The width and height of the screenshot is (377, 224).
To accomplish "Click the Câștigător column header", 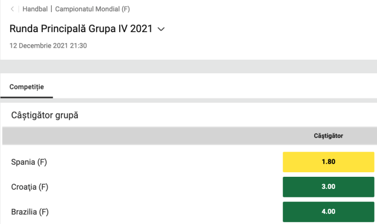I will pyautogui.click(x=328, y=136).
